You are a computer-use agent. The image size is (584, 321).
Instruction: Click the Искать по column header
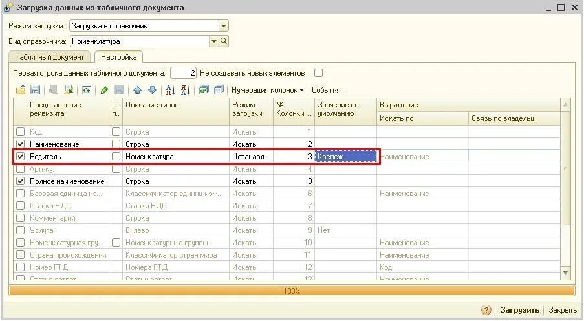[422, 118]
